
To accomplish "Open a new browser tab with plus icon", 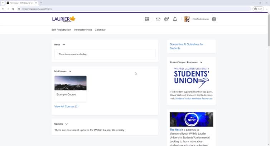I will click(41, 3).
